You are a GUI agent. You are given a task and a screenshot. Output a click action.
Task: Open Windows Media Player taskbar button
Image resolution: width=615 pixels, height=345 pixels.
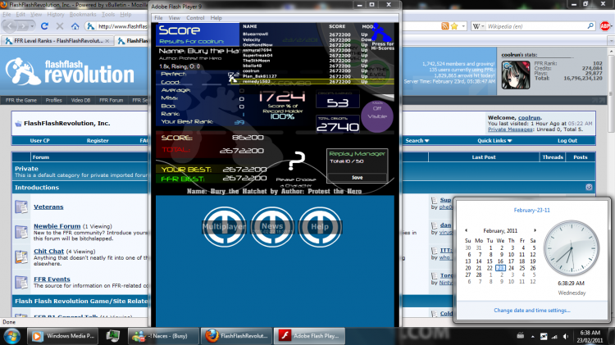pos(63,336)
